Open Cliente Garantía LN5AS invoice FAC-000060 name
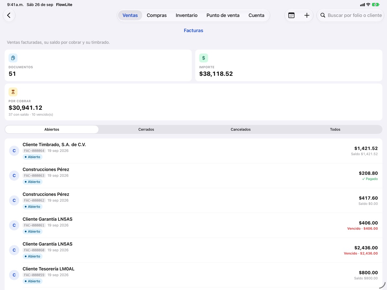The width and height of the screenshot is (387, 290). coord(47,244)
